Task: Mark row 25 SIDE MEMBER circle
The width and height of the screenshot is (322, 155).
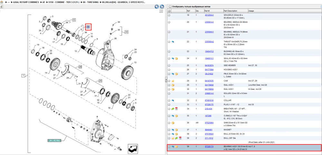Action: pyautogui.click(x=169, y=65)
